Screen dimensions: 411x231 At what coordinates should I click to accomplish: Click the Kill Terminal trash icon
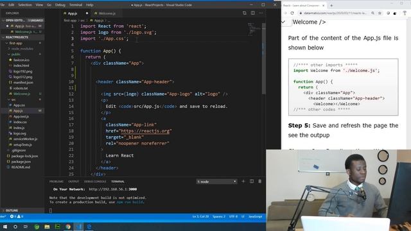[x=259, y=181]
